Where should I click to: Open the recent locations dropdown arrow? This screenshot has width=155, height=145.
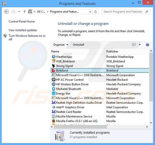point(19,12)
